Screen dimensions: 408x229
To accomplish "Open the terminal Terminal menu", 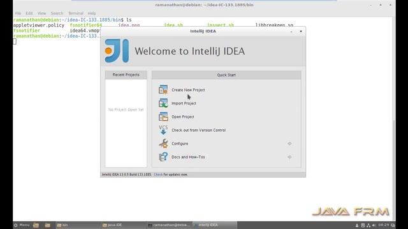I will (x=76, y=13).
